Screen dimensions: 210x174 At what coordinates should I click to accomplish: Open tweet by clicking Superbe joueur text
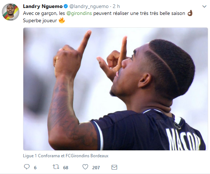click(x=40, y=21)
